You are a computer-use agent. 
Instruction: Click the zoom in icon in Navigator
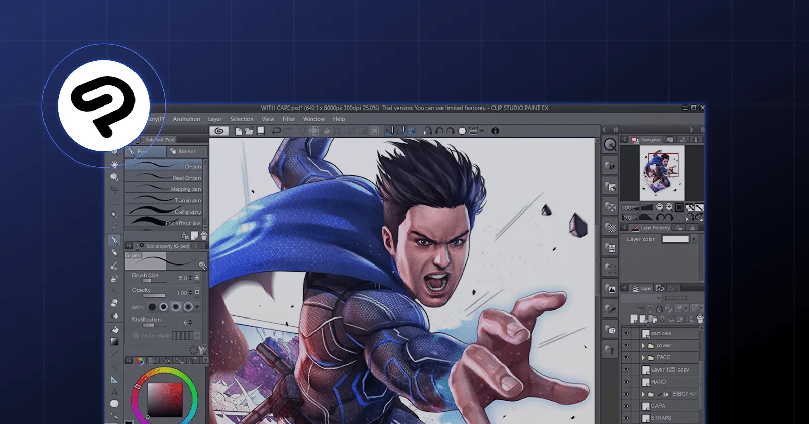pyautogui.click(x=669, y=207)
